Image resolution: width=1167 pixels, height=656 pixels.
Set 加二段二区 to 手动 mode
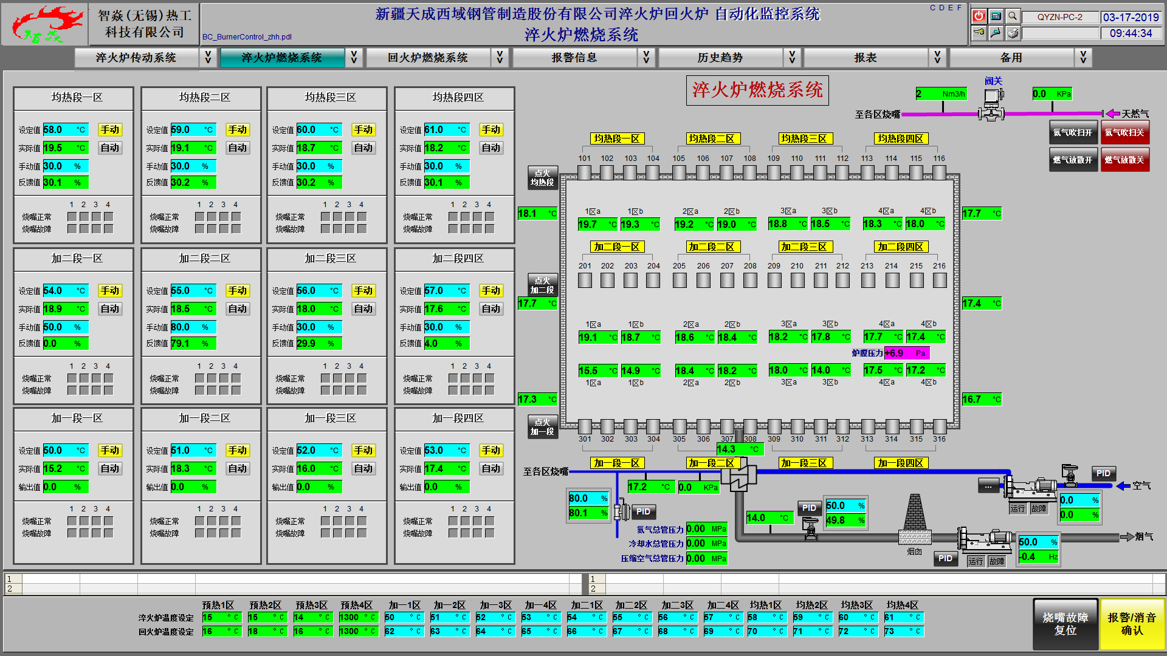(x=238, y=290)
